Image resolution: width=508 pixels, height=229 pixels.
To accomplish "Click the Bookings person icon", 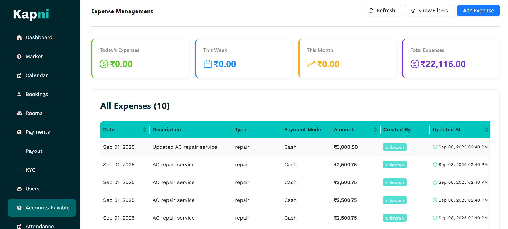I will click(19, 95).
